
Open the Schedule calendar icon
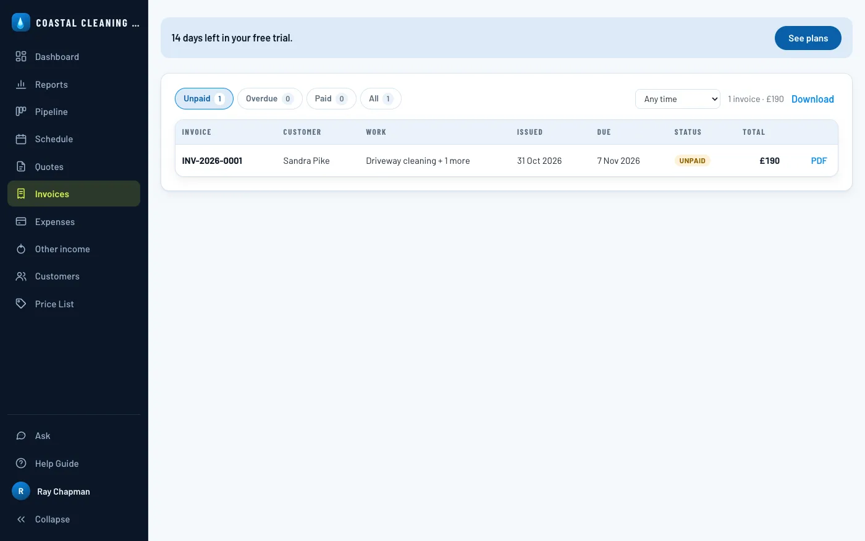pos(21,139)
